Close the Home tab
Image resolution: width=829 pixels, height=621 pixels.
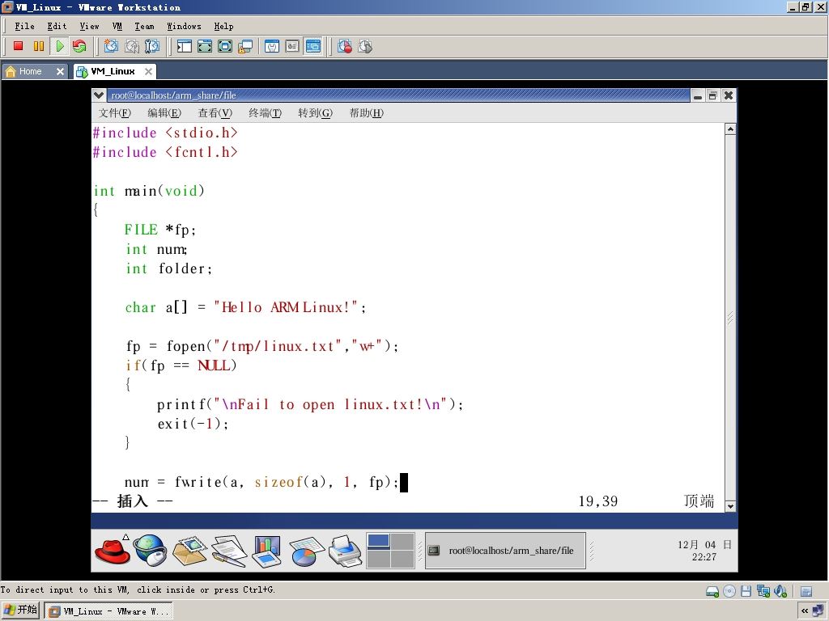pyautogui.click(x=60, y=71)
